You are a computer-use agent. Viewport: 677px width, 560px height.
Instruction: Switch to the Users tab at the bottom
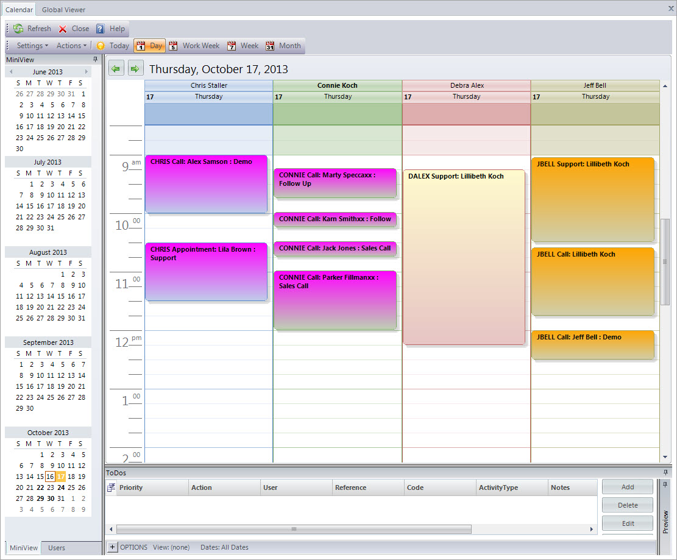57,548
